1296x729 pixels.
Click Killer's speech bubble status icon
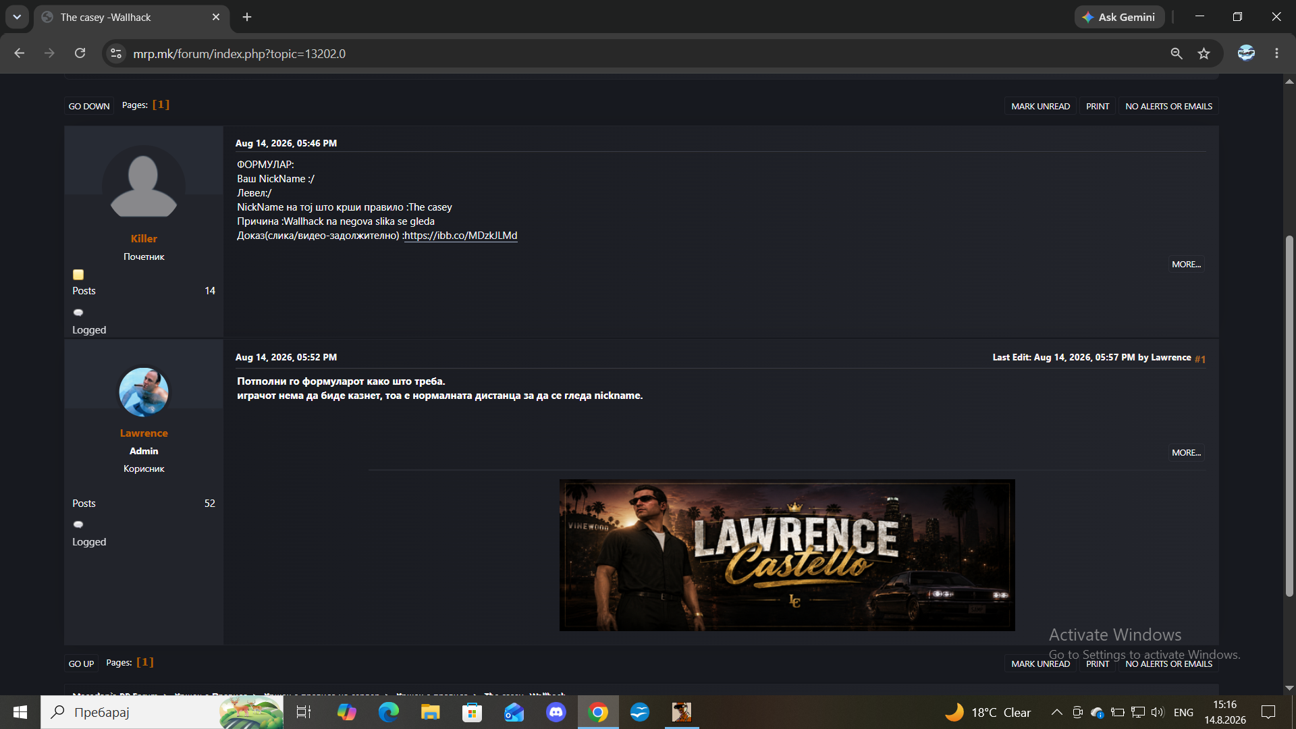point(78,313)
